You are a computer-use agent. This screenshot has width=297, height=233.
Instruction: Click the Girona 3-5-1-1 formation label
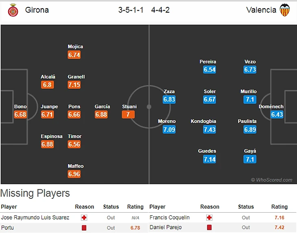[131, 10]
